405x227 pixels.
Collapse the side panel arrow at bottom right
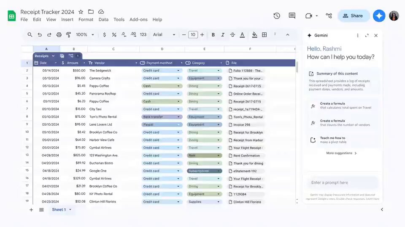(x=382, y=209)
